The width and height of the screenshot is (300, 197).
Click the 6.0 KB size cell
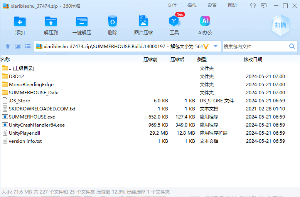click(x=161, y=100)
